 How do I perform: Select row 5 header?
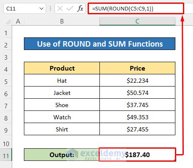tap(6, 81)
